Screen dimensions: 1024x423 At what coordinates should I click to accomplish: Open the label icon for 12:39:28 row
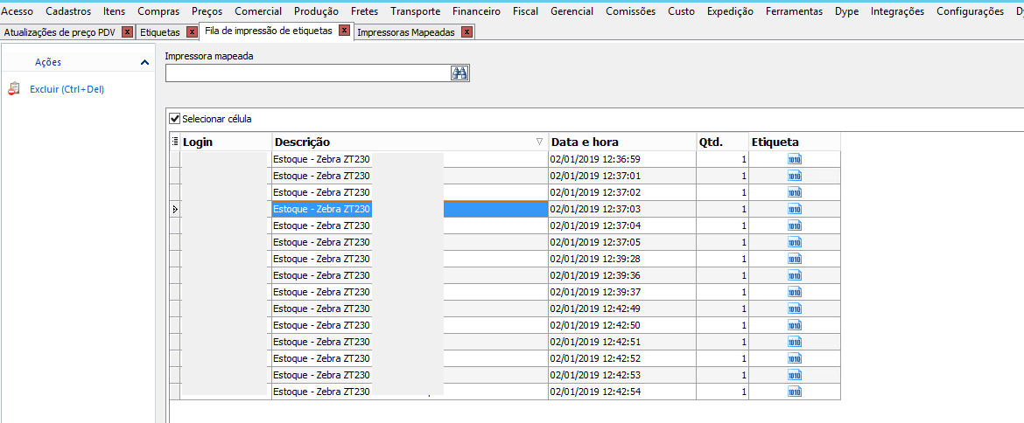pyautogui.click(x=794, y=259)
